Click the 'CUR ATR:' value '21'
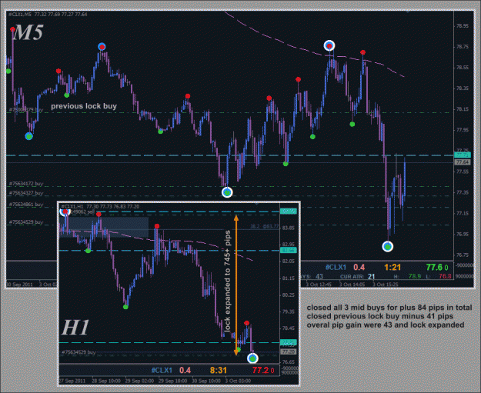Screen dimensions: 481x393 [371, 277]
